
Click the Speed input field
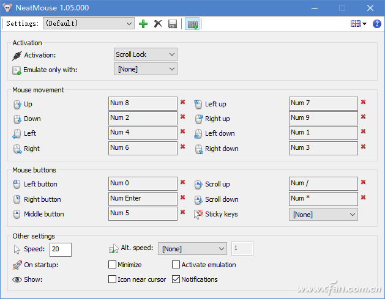[61, 249]
